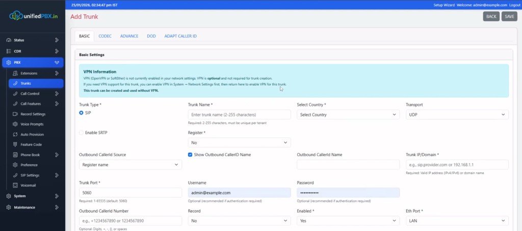This screenshot has width=522, height=231.
Task: Click the Maintenance gear icon in sidebar
Action: [x=9, y=208]
